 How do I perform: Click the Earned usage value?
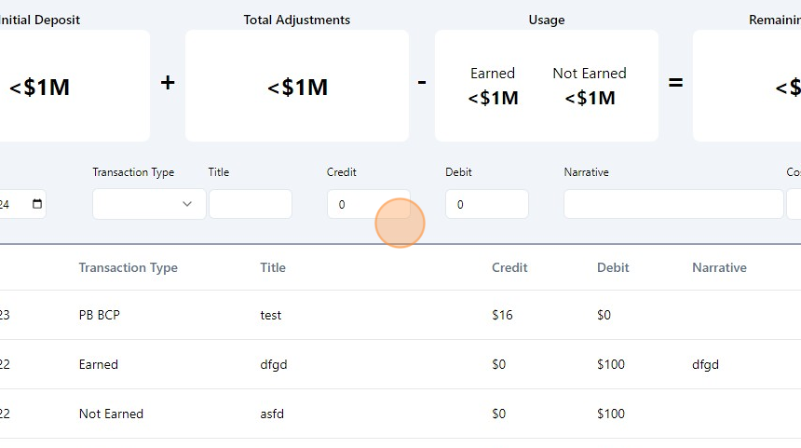coord(493,98)
